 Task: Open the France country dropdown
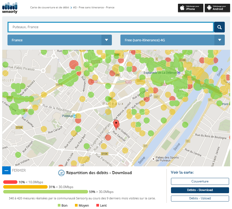[x=59, y=40]
